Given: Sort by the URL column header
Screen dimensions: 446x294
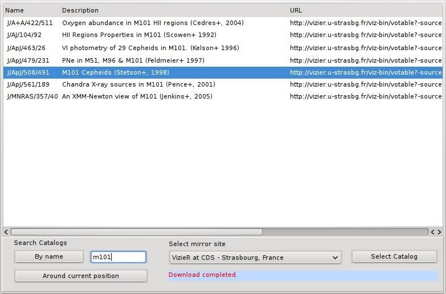Looking at the screenshot, I should pos(296,10).
